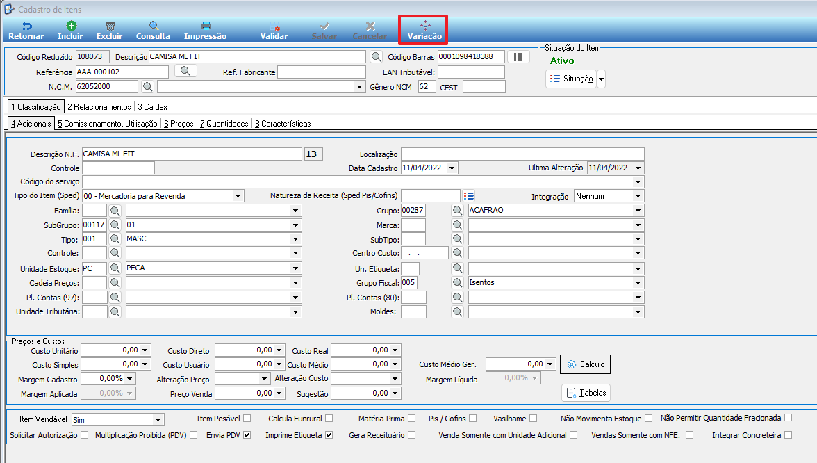Open Margem Cadastro dropdown arrow
This screenshot has width=817, height=463.
(130, 378)
